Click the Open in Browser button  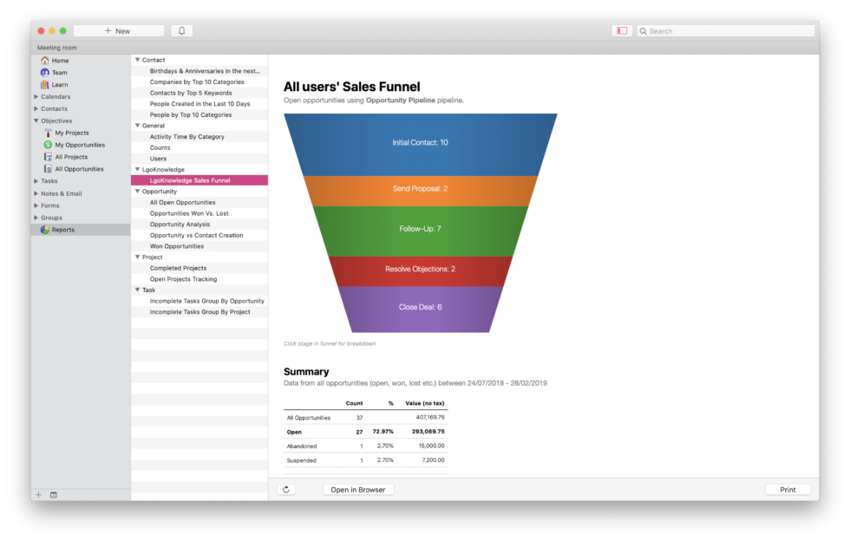click(x=357, y=489)
